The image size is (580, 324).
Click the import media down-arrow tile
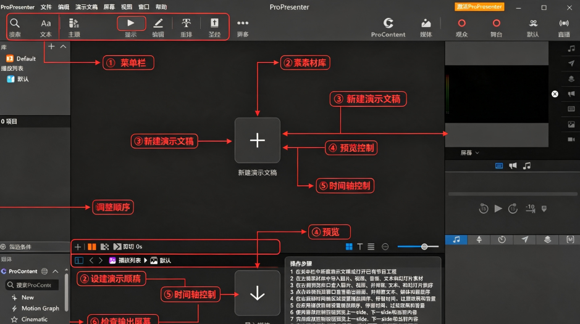point(258,293)
